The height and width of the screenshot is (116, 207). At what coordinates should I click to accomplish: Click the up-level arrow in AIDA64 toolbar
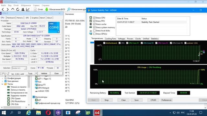[x=13, y=9]
